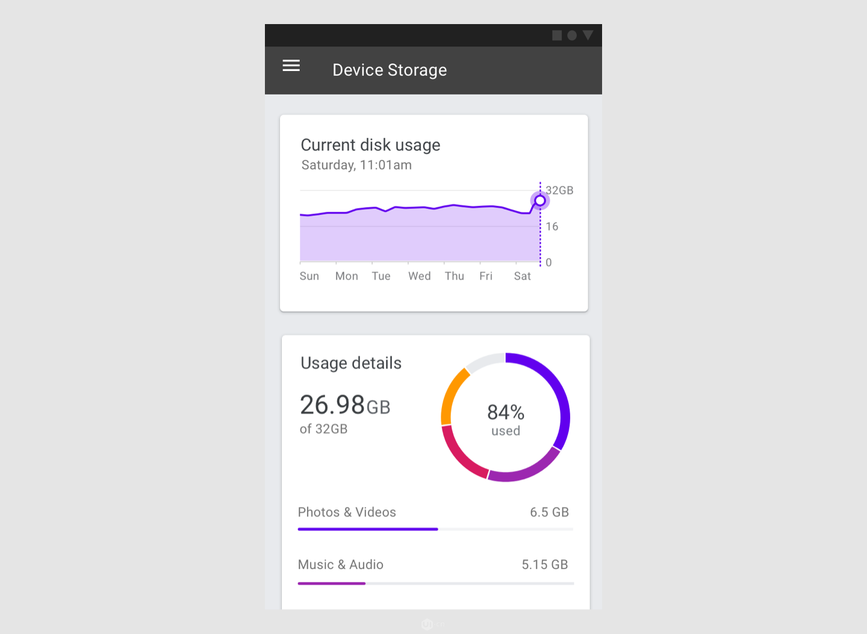Click the square status bar icon
The height and width of the screenshot is (634, 867).
[557, 36]
